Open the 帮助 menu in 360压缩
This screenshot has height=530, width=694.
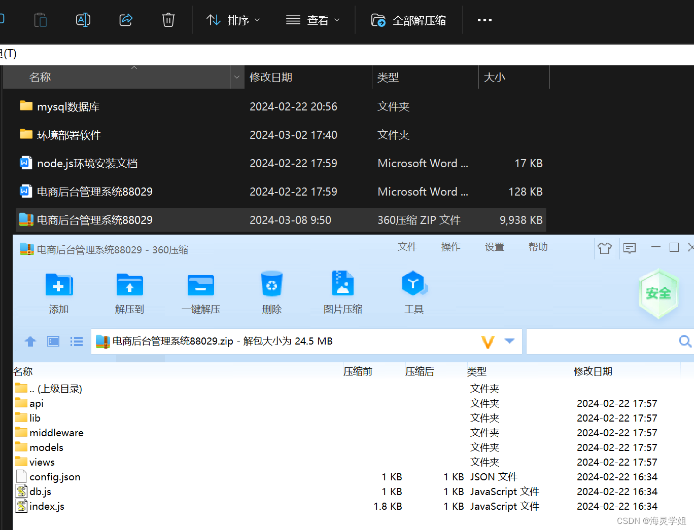point(537,247)
